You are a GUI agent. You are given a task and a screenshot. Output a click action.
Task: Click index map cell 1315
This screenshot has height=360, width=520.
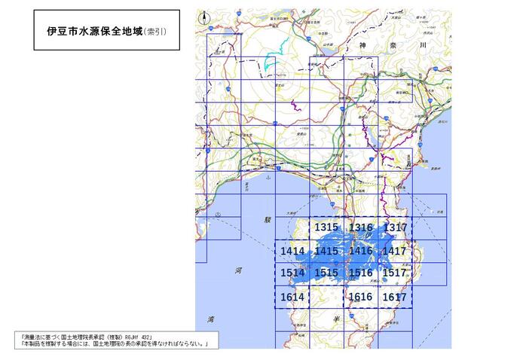coord(326,228)
